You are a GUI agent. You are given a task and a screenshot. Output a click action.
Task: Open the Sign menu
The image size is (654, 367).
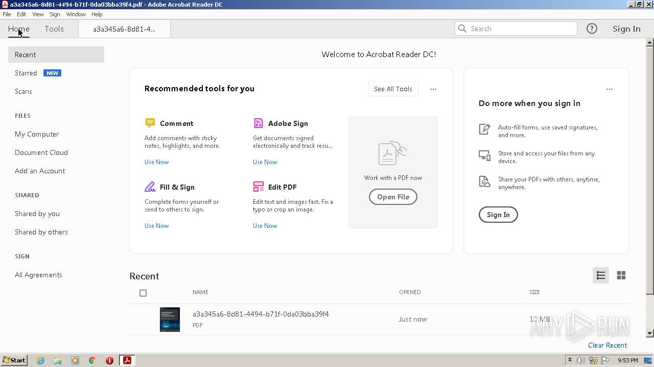[55, 14]
